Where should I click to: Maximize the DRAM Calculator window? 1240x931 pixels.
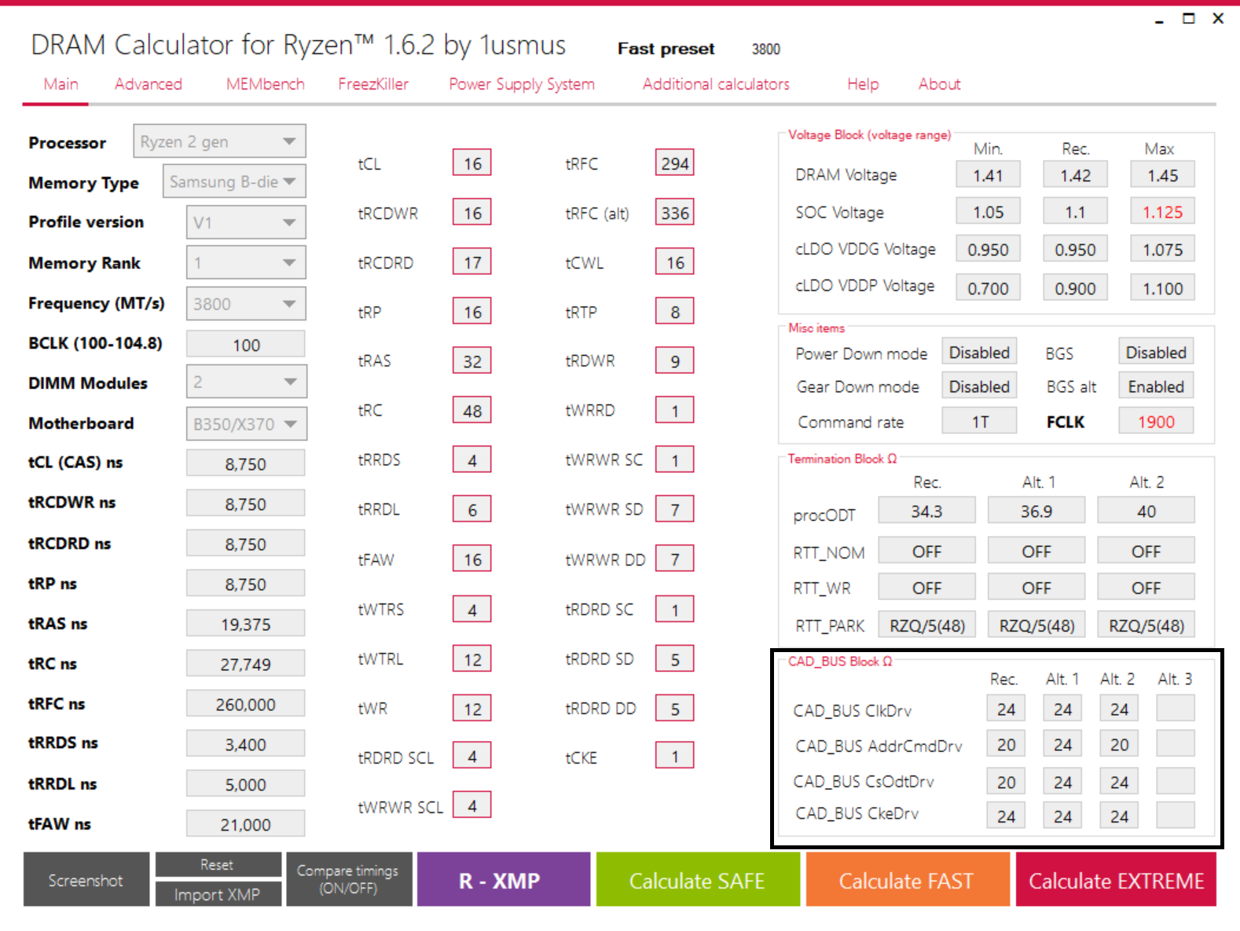(x=1189, y=18)
